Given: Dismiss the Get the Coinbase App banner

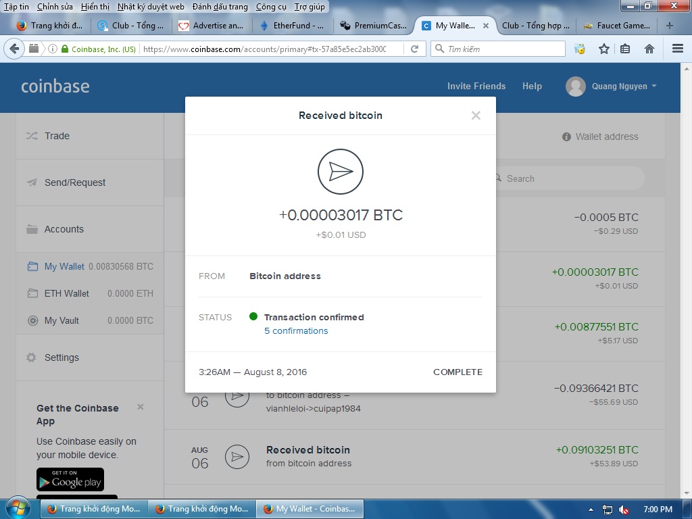Looking at the screenshot, I should coord(141,407).
